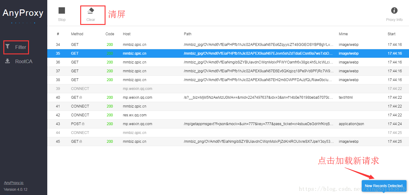Viewport: 409px width, 195px height.
Task: Select request row number 37
Action: tap(228, 71)
